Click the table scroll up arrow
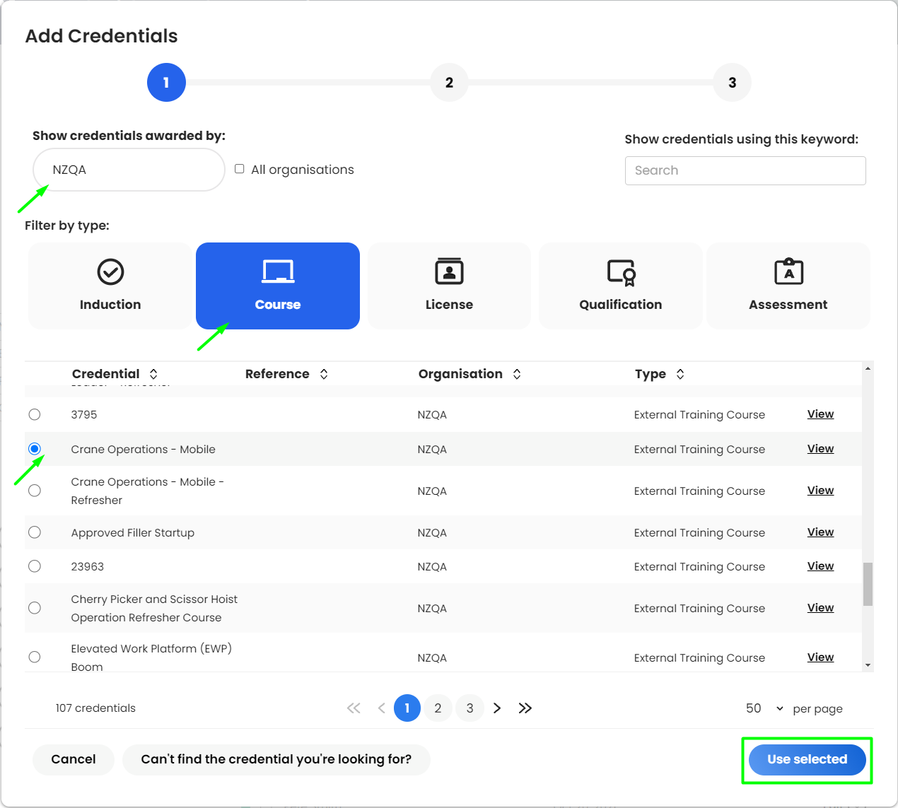Image resolution: width=898 pixels, height=808 pixels. (868, 368)
